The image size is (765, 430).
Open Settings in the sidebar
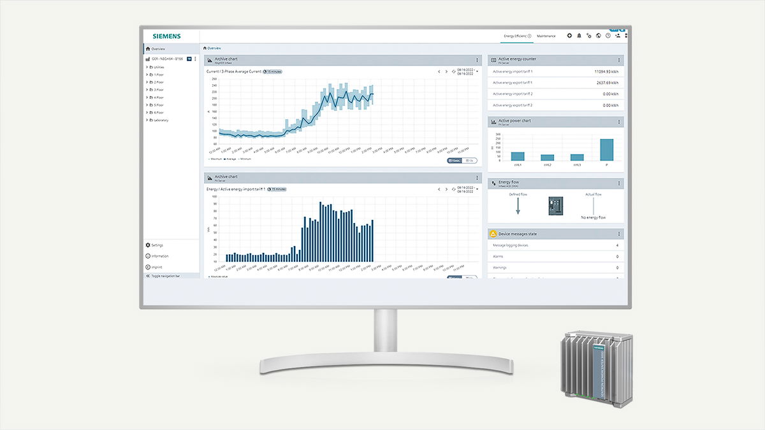(x=154, y=245)
